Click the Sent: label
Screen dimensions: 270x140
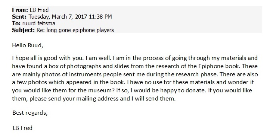[x=19, y=17]
